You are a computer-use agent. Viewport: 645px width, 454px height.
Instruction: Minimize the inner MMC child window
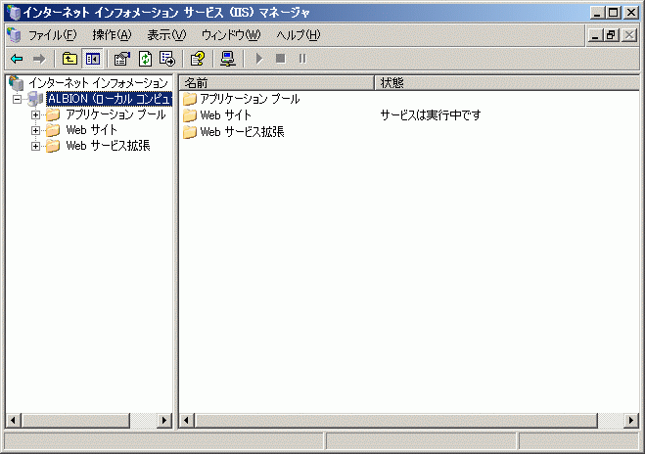pyautogui.click(x=595, y=35)
